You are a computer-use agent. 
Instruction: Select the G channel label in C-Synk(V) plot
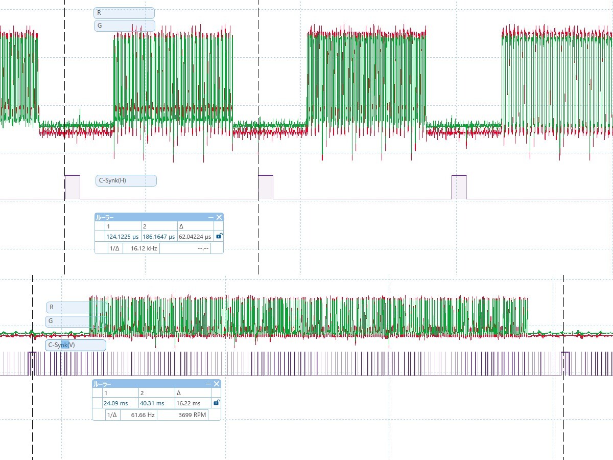(x=77, y=321)
